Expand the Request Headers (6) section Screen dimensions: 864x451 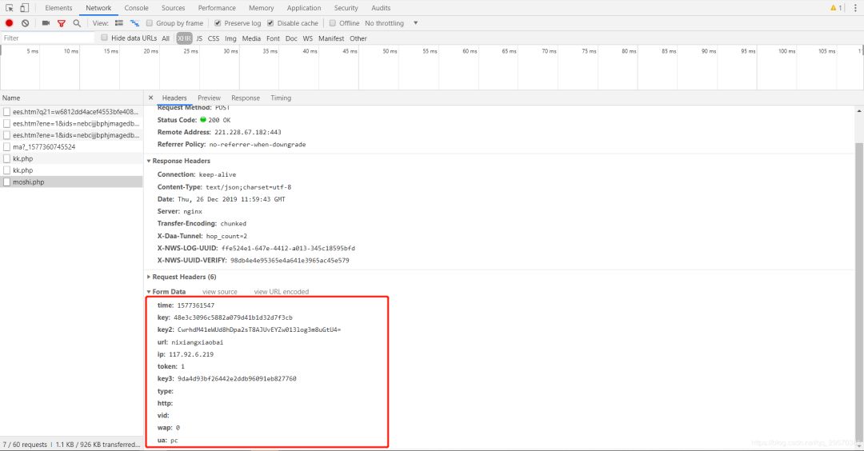[x=184, y=277]
